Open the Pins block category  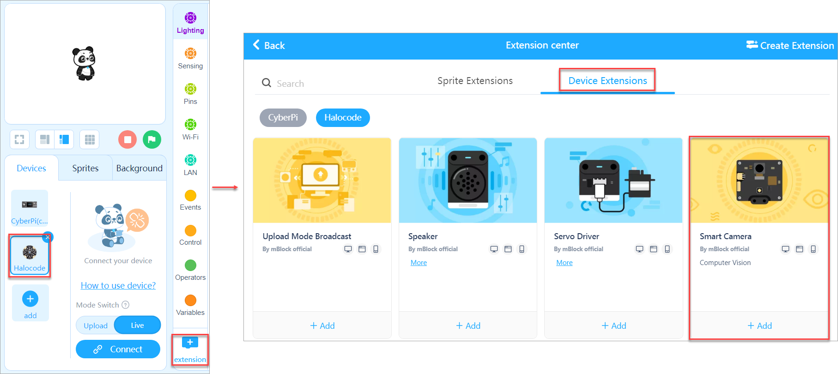click(x=190, y=94)
